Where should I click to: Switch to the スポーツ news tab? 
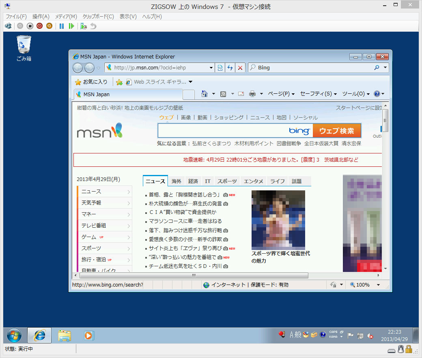(x=227, y=181)
